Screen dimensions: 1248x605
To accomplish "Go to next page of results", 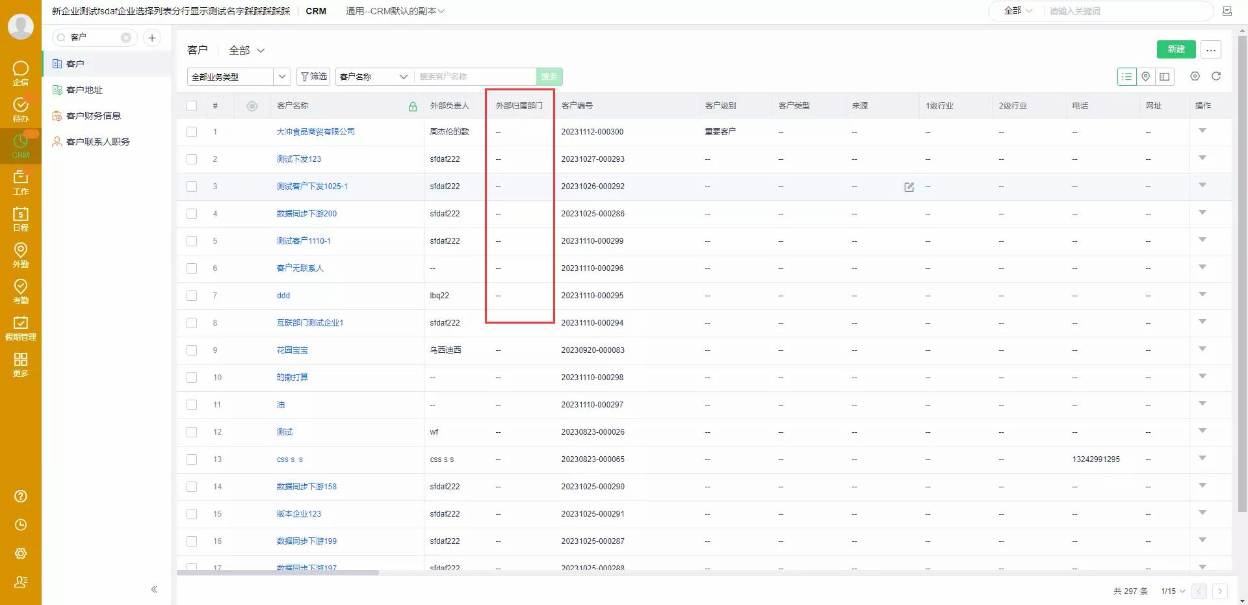I will click(1220, 591).
